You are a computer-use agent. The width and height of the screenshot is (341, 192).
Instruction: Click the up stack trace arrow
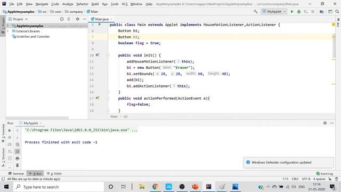coord(18,130)
